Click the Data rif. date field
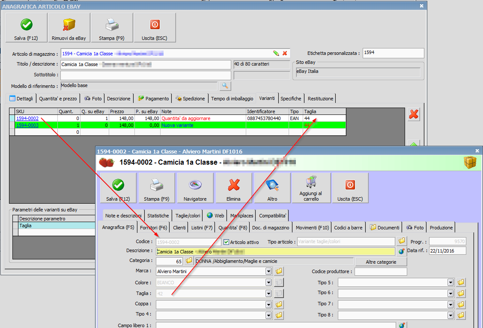 click(x=447, y=251)
